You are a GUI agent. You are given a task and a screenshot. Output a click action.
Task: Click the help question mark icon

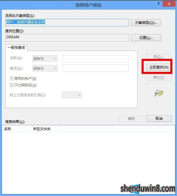[158, 4]
